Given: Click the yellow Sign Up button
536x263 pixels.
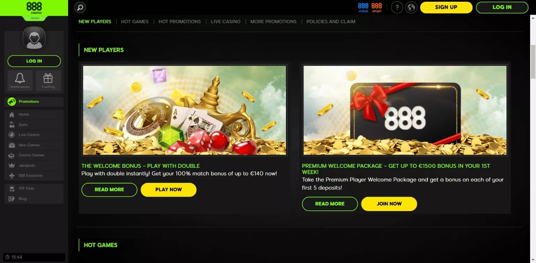Looking at the screenshot, I should 446,7.
